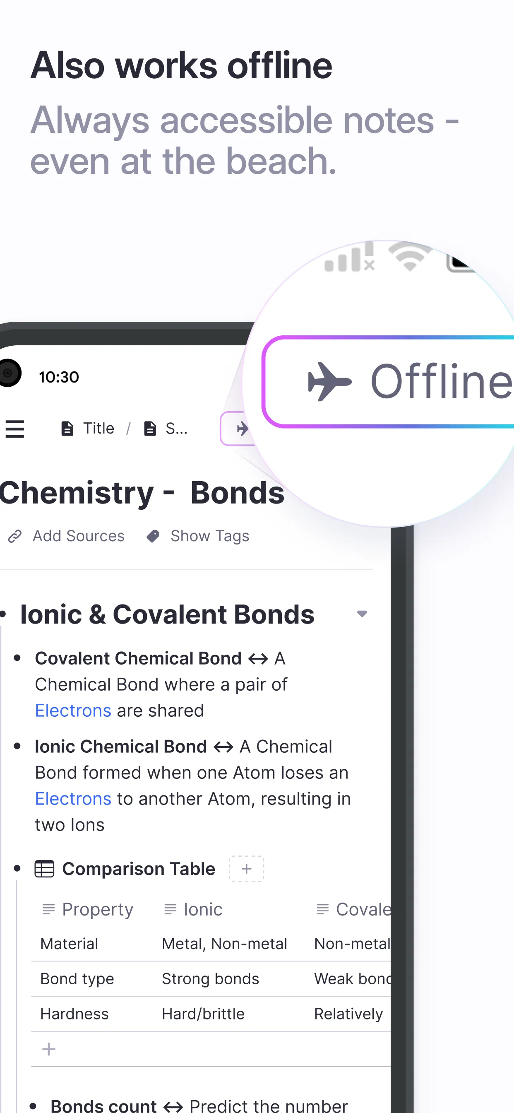Select the 'Metal, Non-metal' cell
Viewport: 514px width, 1113px height.
[225, 944]
